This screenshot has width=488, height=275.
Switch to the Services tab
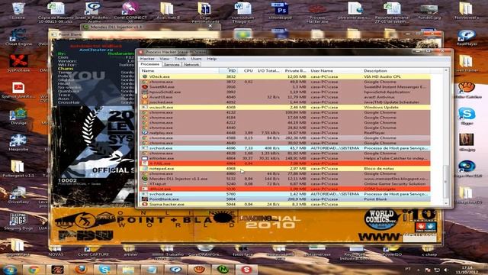172,64
